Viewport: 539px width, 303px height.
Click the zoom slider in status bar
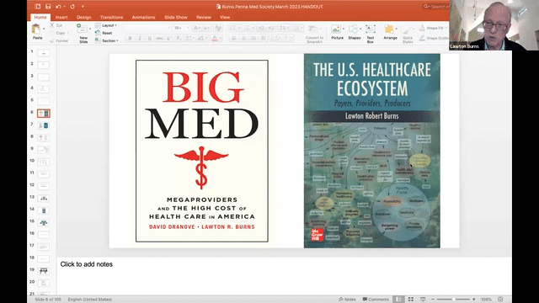[453, 300]
